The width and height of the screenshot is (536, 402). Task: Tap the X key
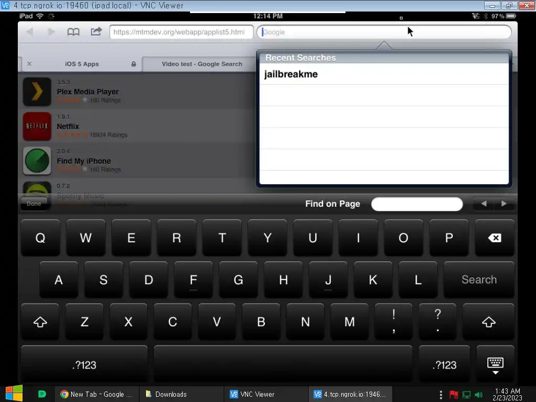coord(129,322)
